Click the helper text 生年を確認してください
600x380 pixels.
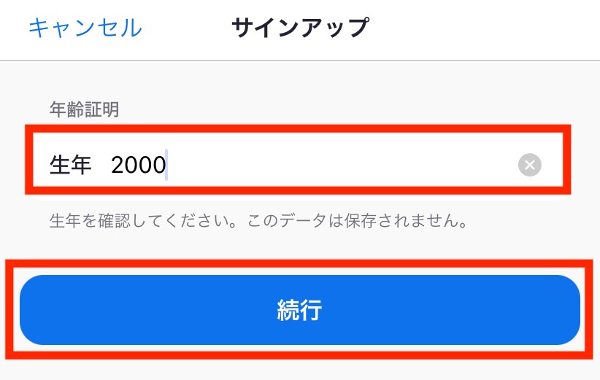pyautogui.click(x=144, y=220)
